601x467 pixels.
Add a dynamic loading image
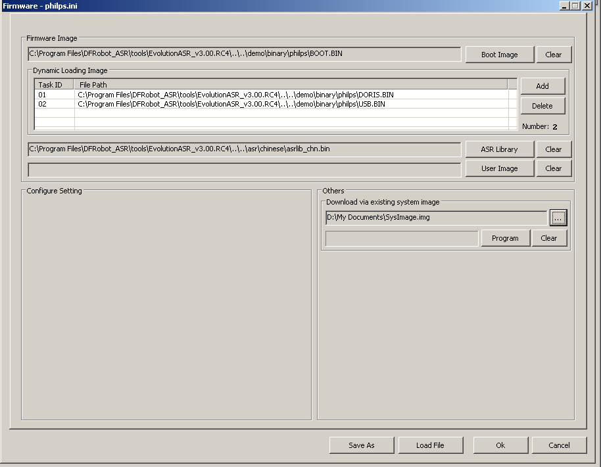[542, 86]
